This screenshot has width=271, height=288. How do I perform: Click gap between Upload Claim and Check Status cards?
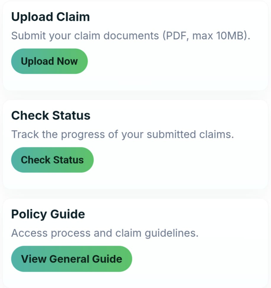pyautogui.click(x=135, y=95)
